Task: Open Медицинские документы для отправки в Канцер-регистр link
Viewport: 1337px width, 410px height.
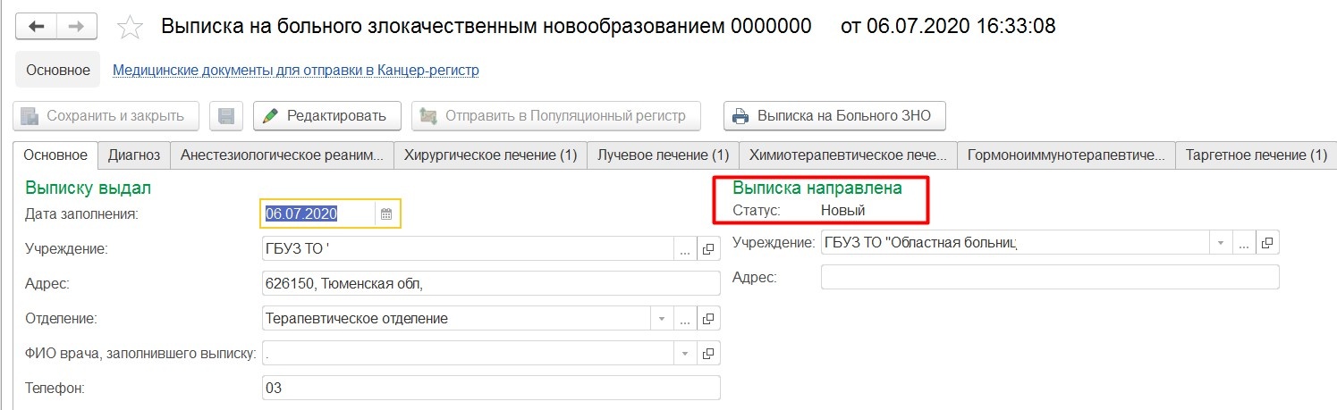Action: coord(296,71)
